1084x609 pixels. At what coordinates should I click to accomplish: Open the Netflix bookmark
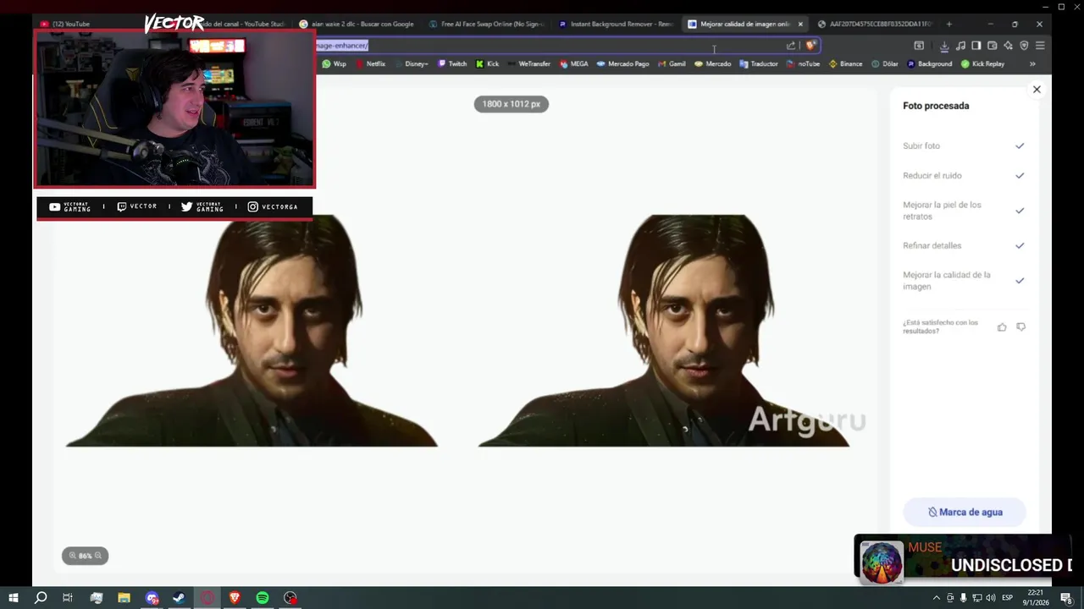pyautogui.click(x=370, y=63)
